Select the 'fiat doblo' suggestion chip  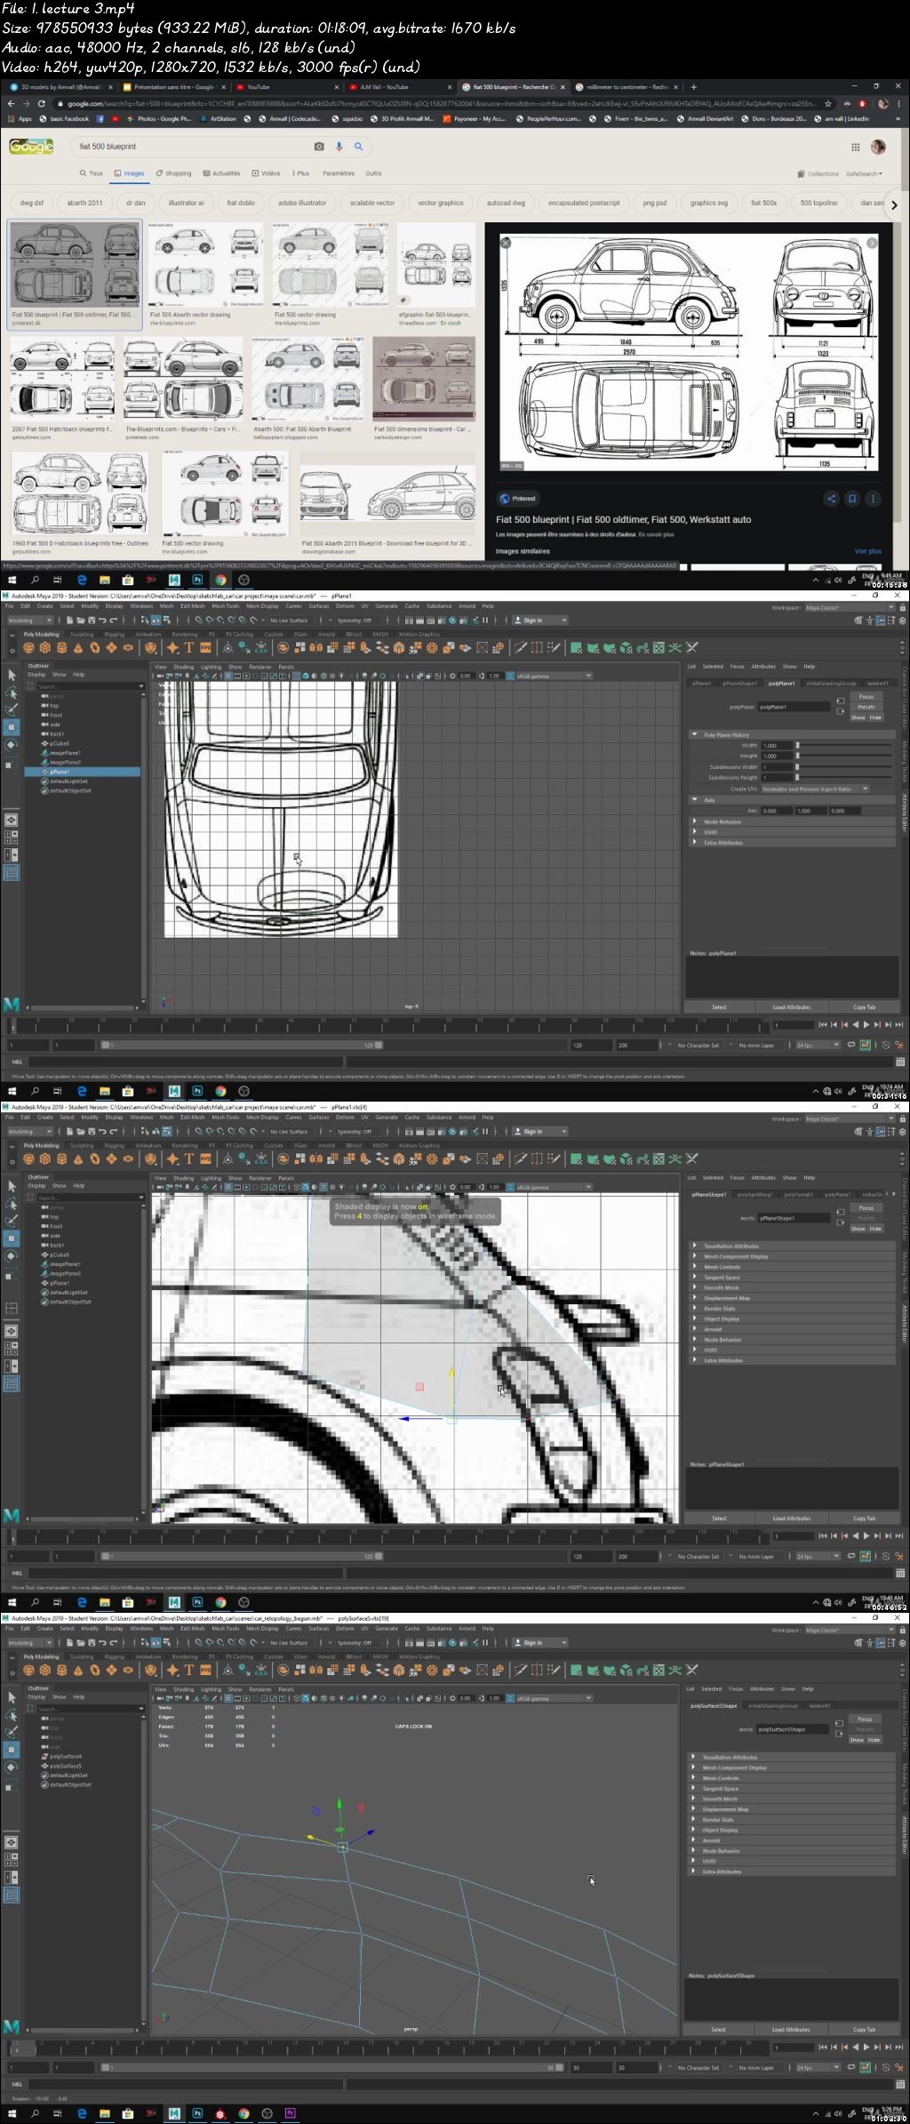click(x=241, y=203)
